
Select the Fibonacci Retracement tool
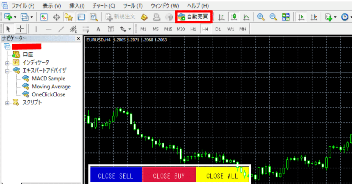click(86, 29)
